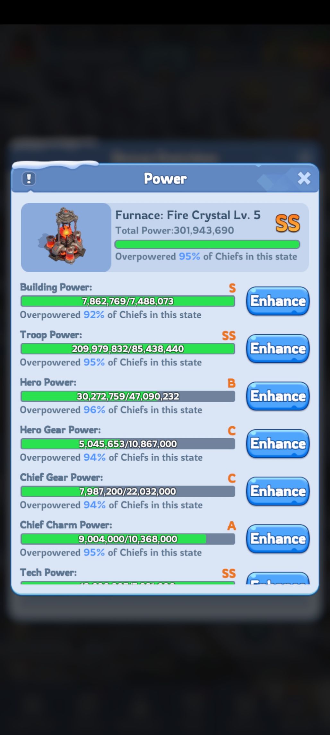Enhance Chief Charm Power
Viewport: 330px width, 735px height.
pyautogui.click(x=278, y=539)
